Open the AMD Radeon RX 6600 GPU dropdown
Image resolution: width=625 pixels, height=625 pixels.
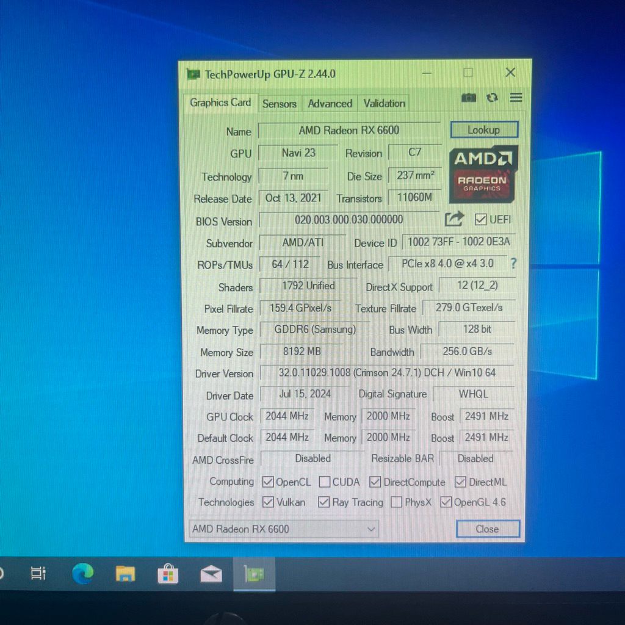284,529
